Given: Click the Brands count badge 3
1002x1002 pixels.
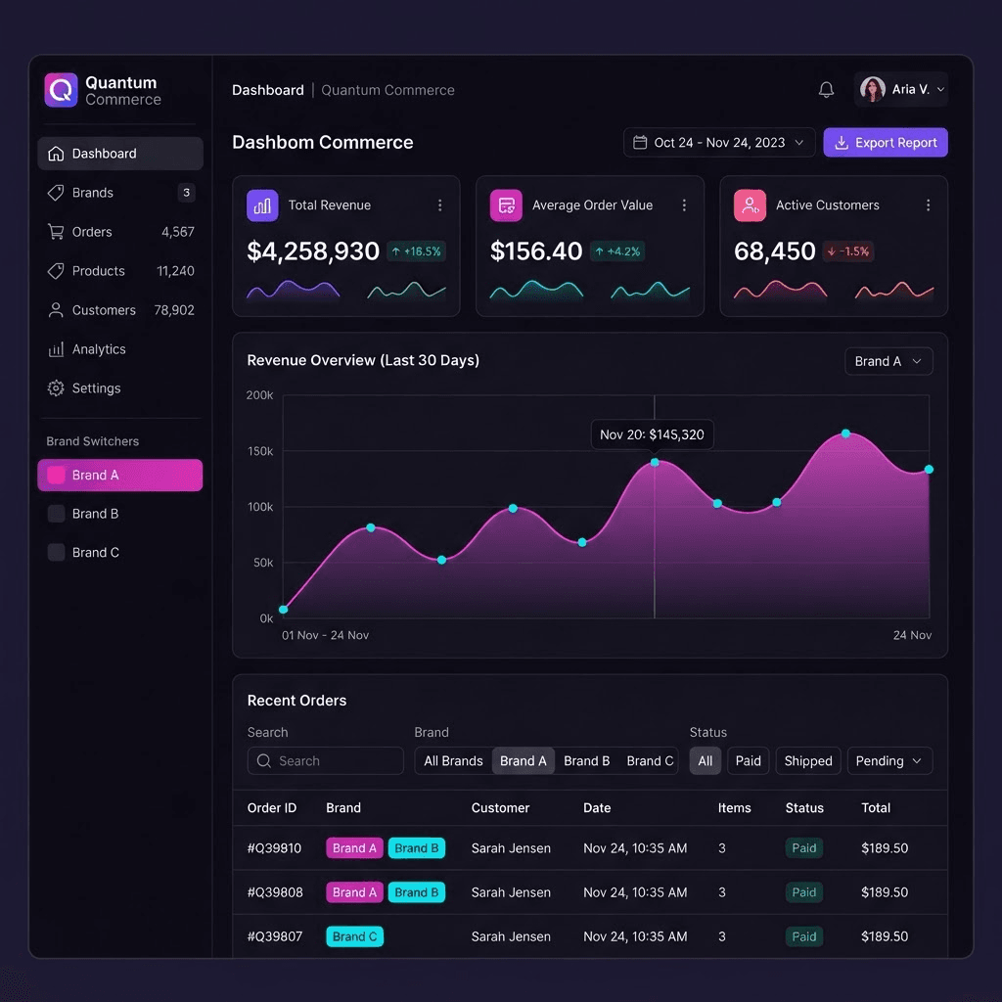Looking at the screenshot, I should (186, 193).
